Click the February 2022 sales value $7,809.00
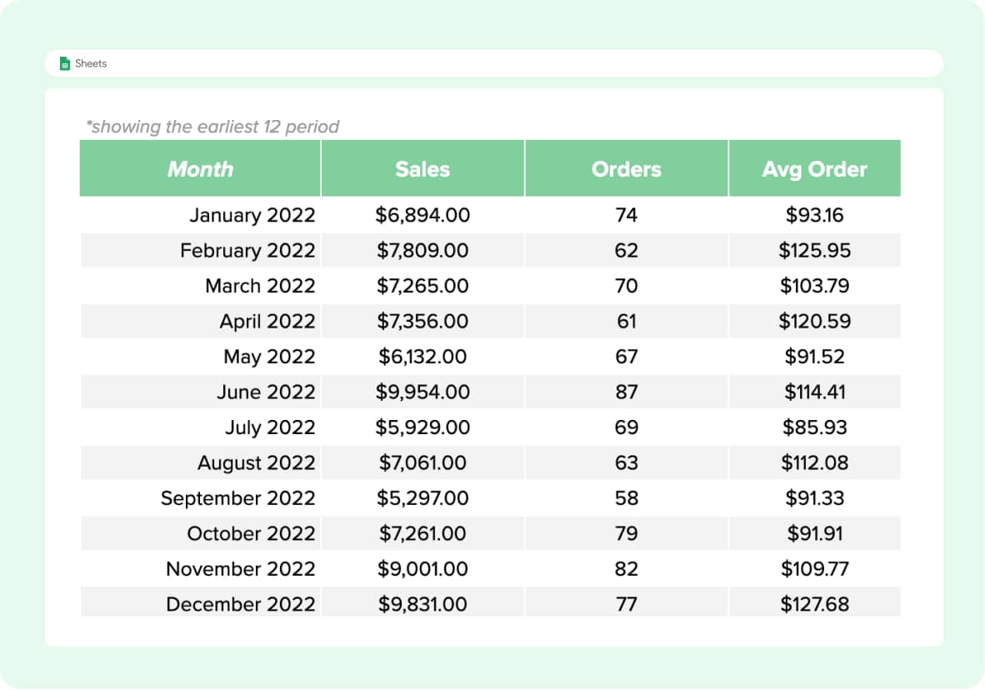This screenshot has height=690, width=985. pyautogui.click(x=422, y=250)
